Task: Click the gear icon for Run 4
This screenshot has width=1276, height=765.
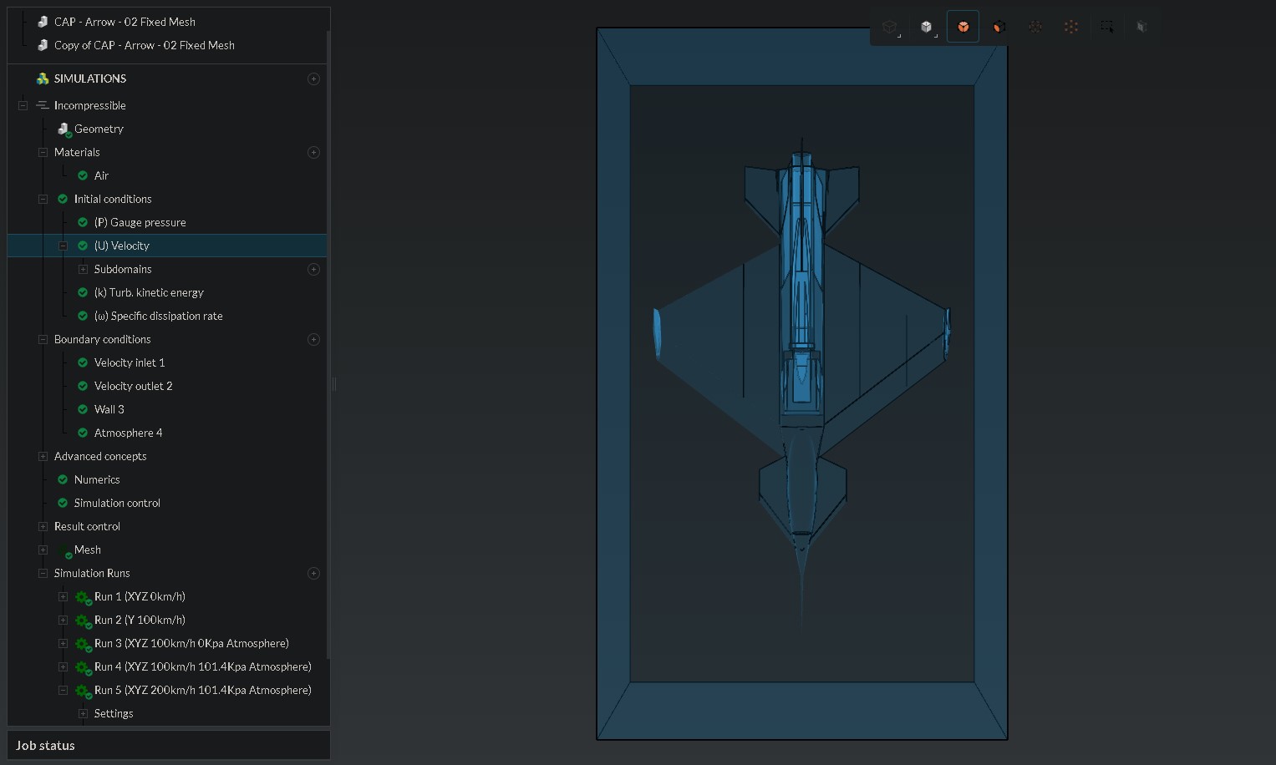Action: [x=83, y=667]
